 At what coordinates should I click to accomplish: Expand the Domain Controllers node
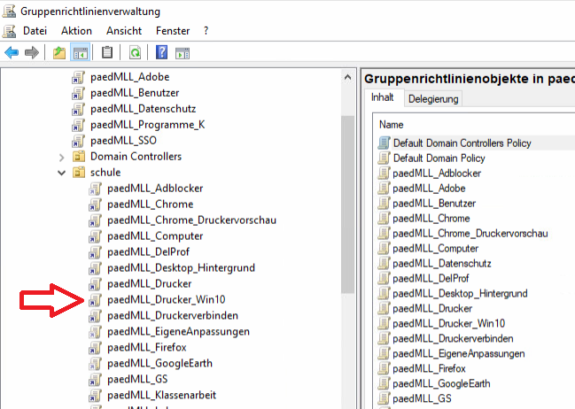click(61, 157)
